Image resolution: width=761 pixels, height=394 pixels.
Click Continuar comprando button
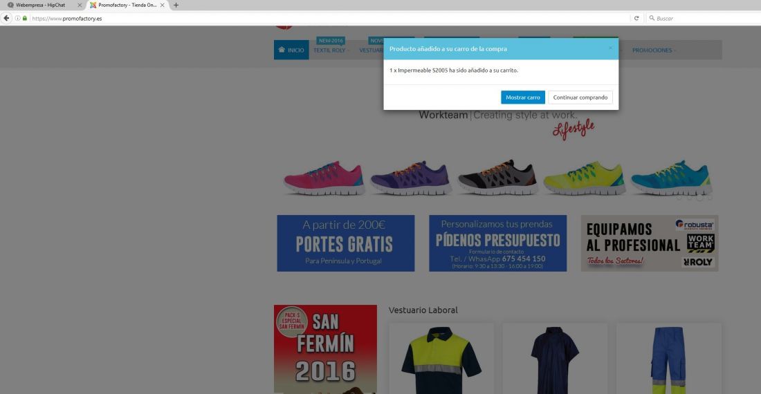580,97
